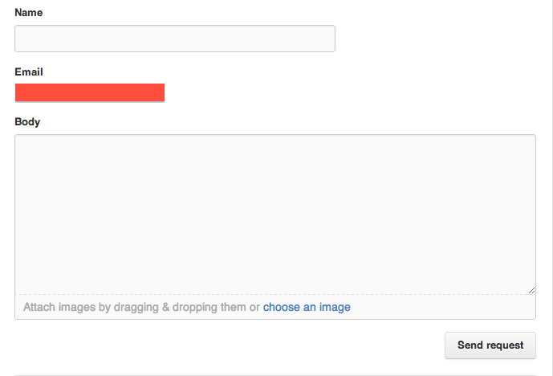
Task: Click the Email field label
Action: coord(29,72)
